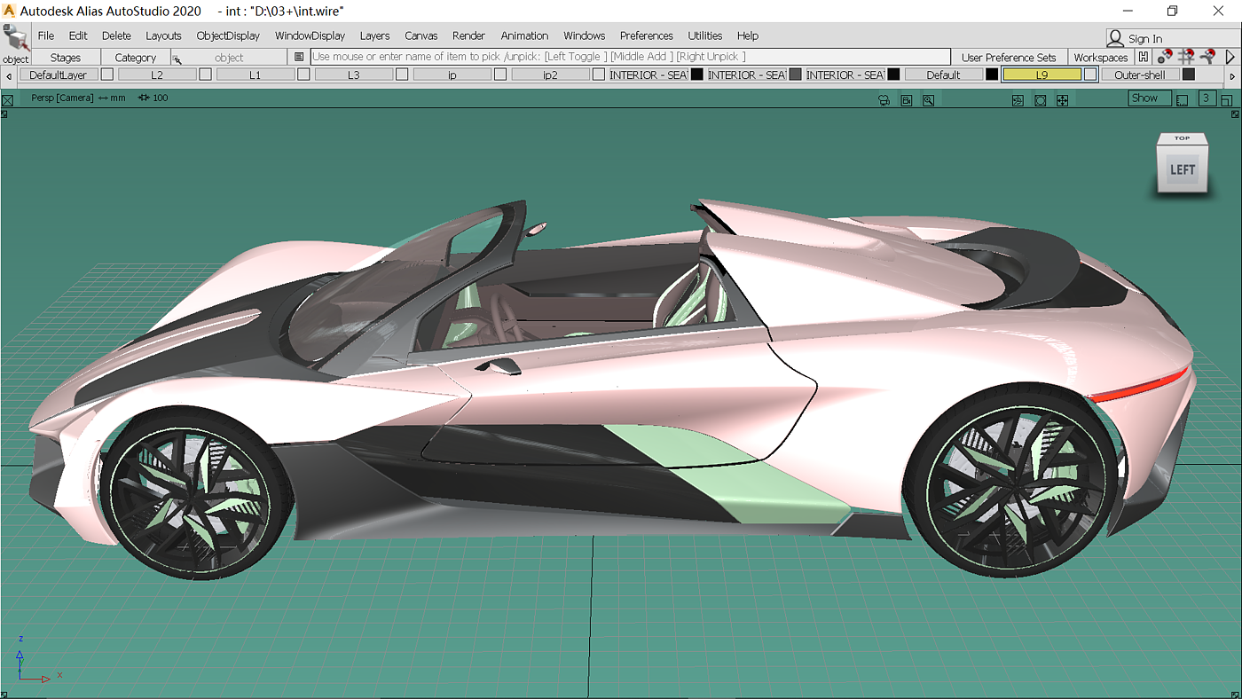1242x699 pixels.
Task: Click the pick object tool icon
Action: coord(15,39)
